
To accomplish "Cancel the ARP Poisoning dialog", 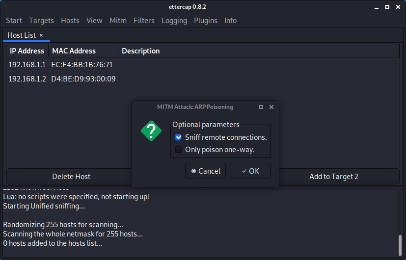I will tap(205, 171).
